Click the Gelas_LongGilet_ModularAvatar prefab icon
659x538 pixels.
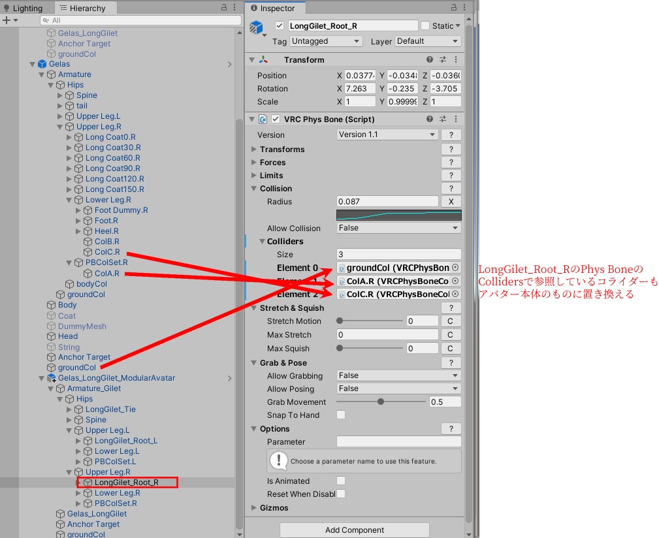[52, 378]
